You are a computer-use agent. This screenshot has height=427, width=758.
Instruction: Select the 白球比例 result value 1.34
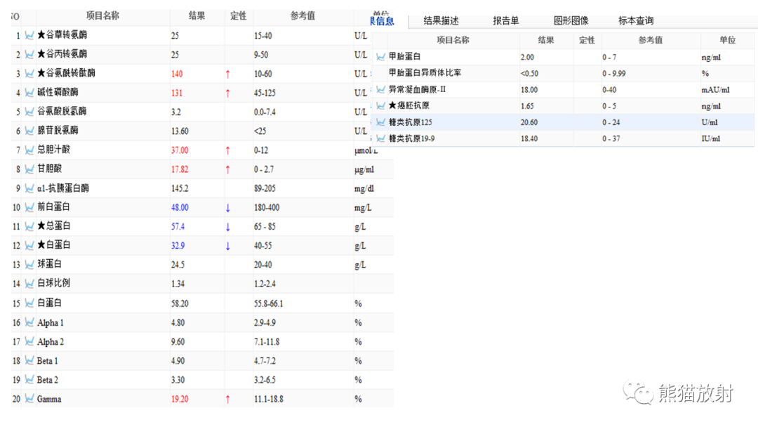point(178,284)
